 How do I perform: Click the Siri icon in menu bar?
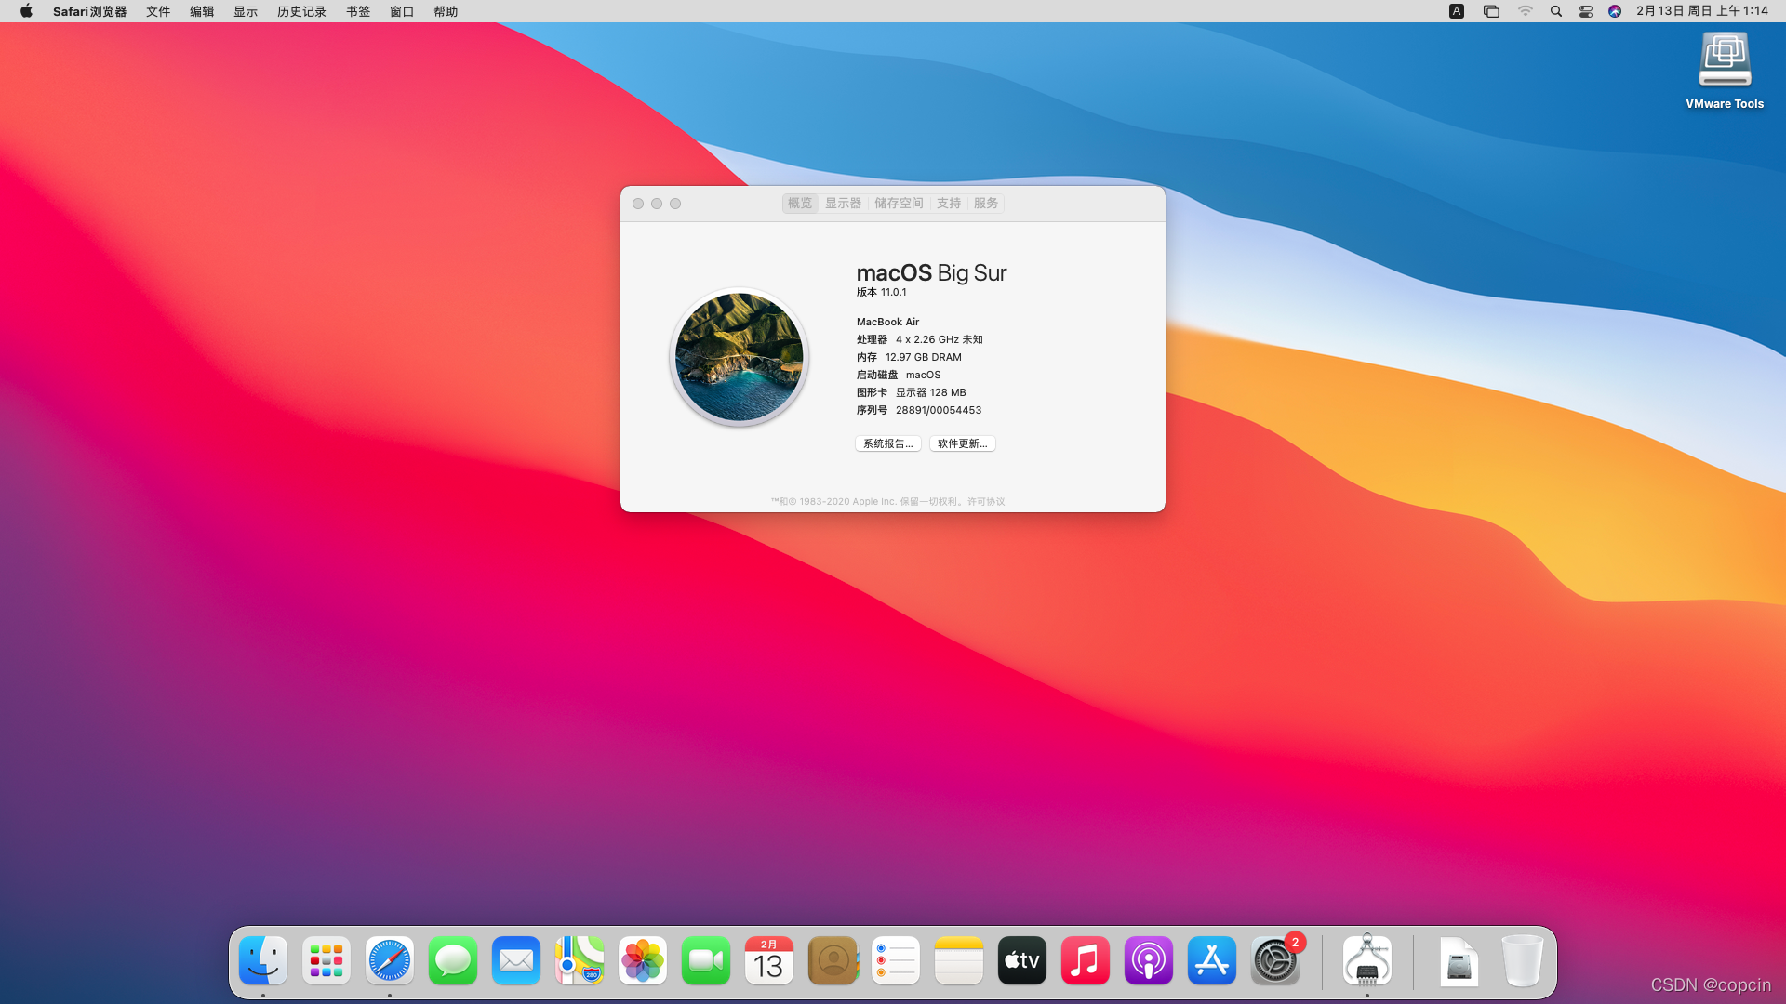[1615, 11]
